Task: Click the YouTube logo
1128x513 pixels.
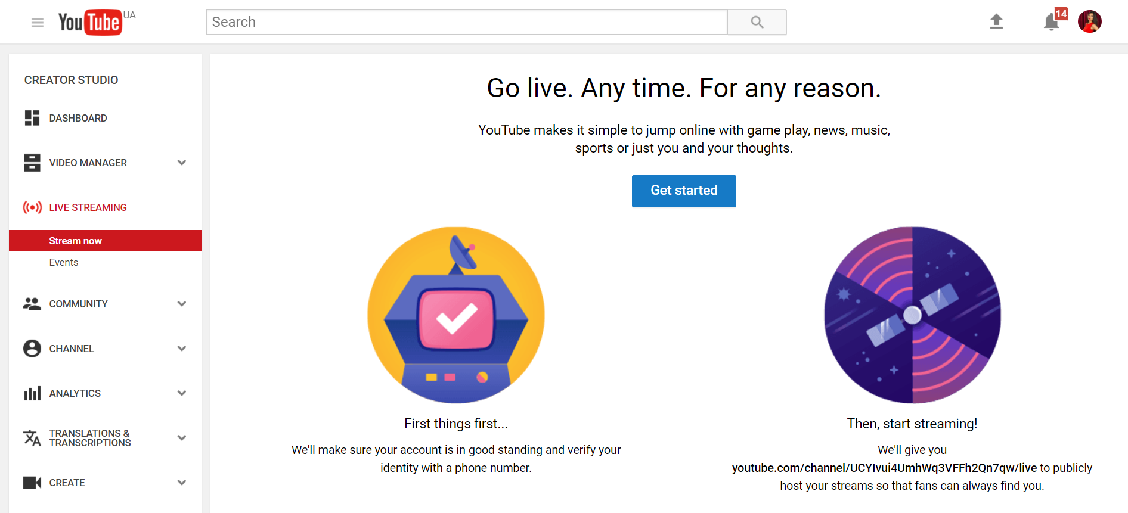Action: coord(90,23)
